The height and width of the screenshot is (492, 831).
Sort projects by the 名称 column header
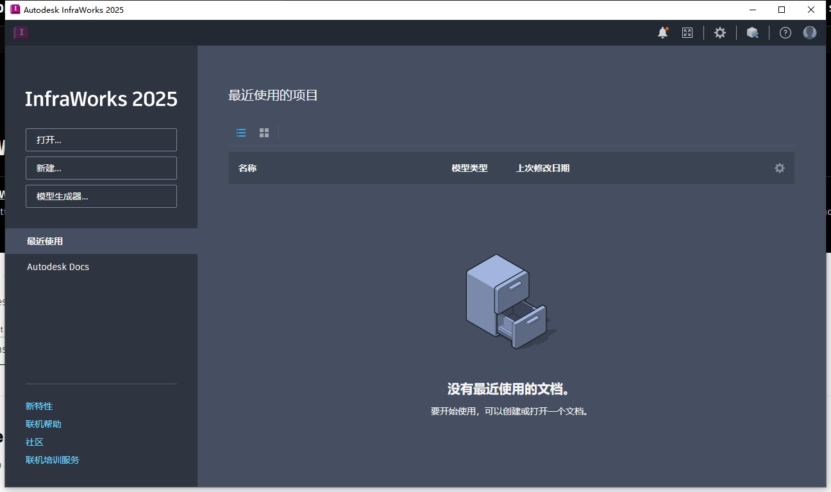point(248,167)
